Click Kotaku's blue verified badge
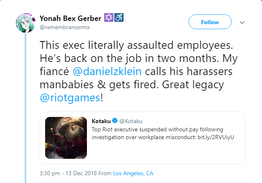This screenshot has width=262, height=183. (x=115, y=121)
